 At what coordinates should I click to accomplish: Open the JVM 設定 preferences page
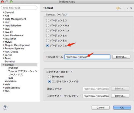pyautogui.click(x=13, y=68)
